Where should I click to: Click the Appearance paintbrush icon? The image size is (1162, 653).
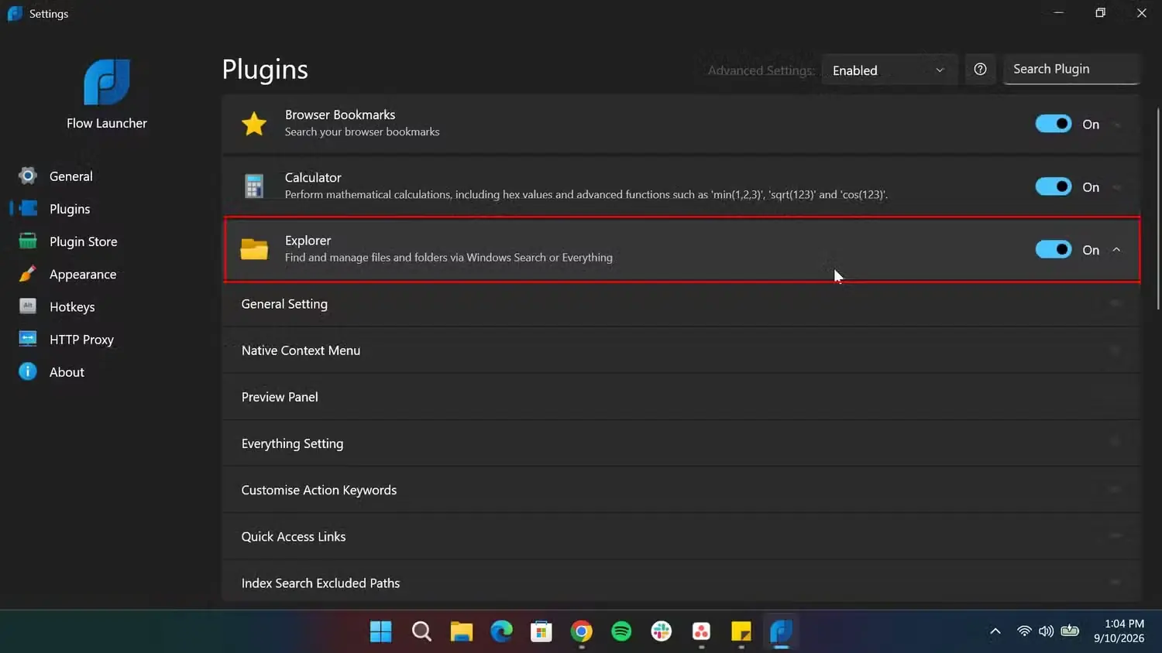pyautogui.click(x=28, y=274)
